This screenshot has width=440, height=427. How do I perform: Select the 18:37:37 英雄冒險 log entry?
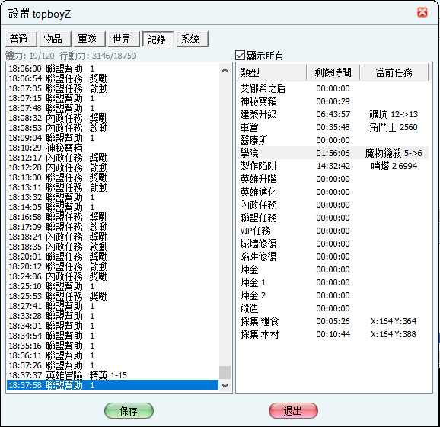(x=112, y=375)
